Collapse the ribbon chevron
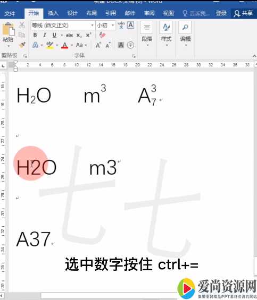257x300 pixels. tap(254, 56)
